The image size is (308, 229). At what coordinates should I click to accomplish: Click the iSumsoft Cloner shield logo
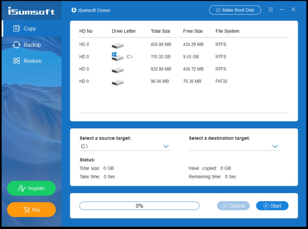click(x=73, y=10)
